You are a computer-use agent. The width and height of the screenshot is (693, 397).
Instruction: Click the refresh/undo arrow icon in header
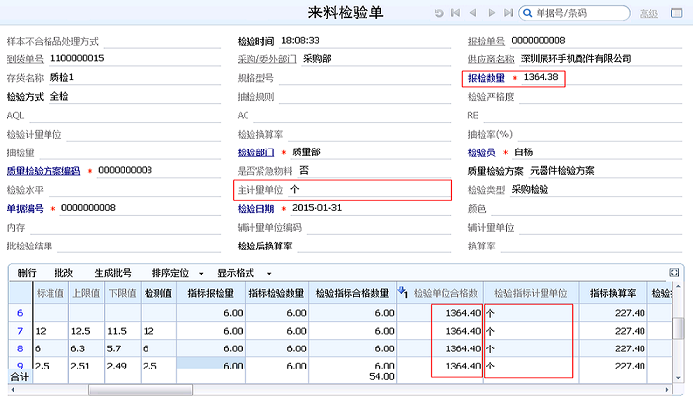coord(439,13)
